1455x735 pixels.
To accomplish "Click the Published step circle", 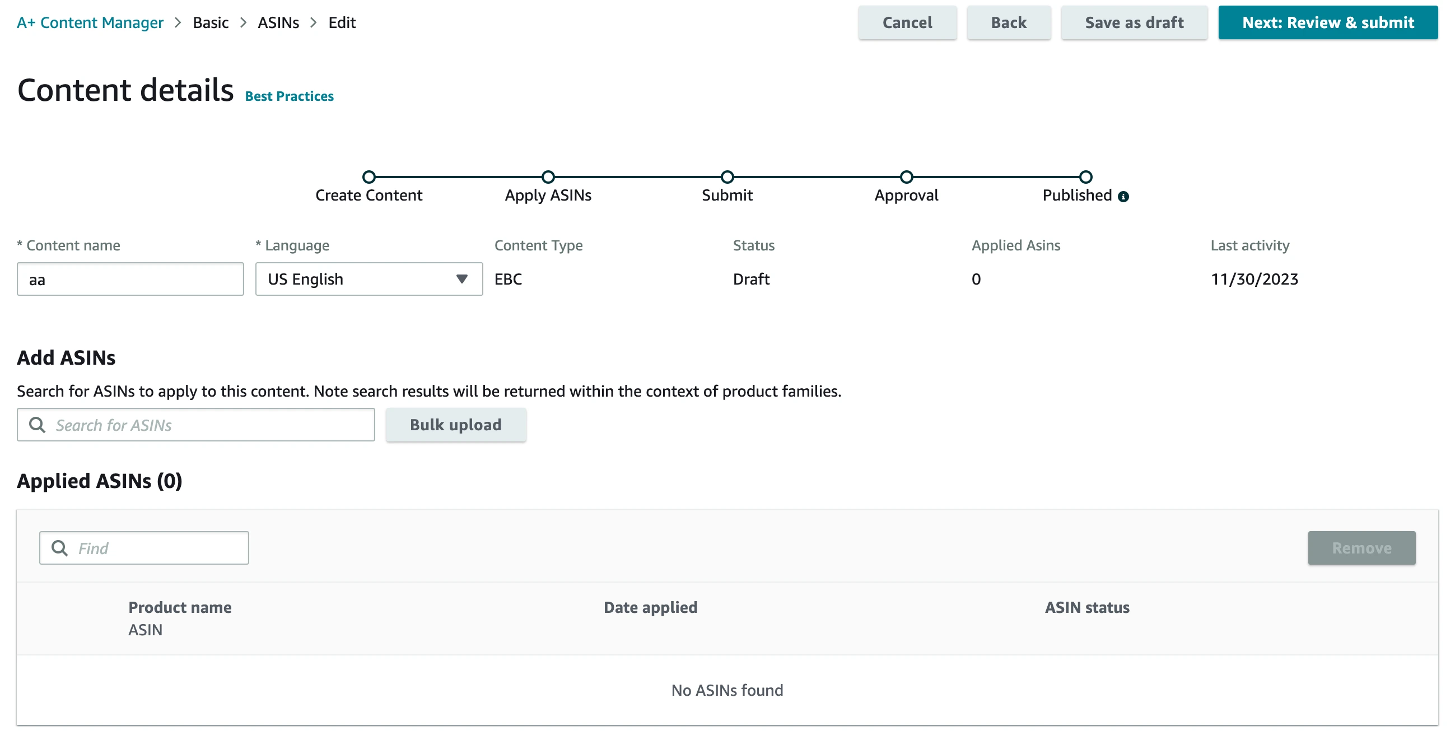I will [x=1085, y=177].
